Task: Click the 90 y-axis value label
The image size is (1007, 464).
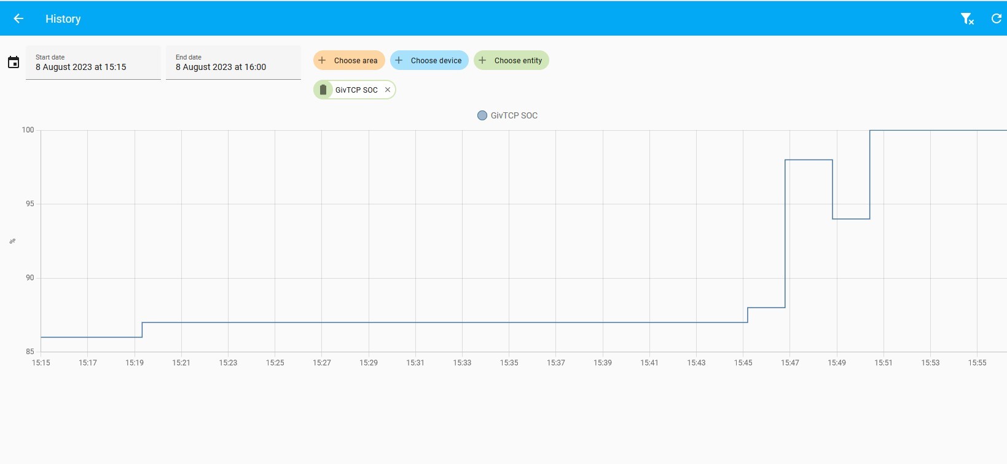Action: pyautogui.click(x=30, y=278)
